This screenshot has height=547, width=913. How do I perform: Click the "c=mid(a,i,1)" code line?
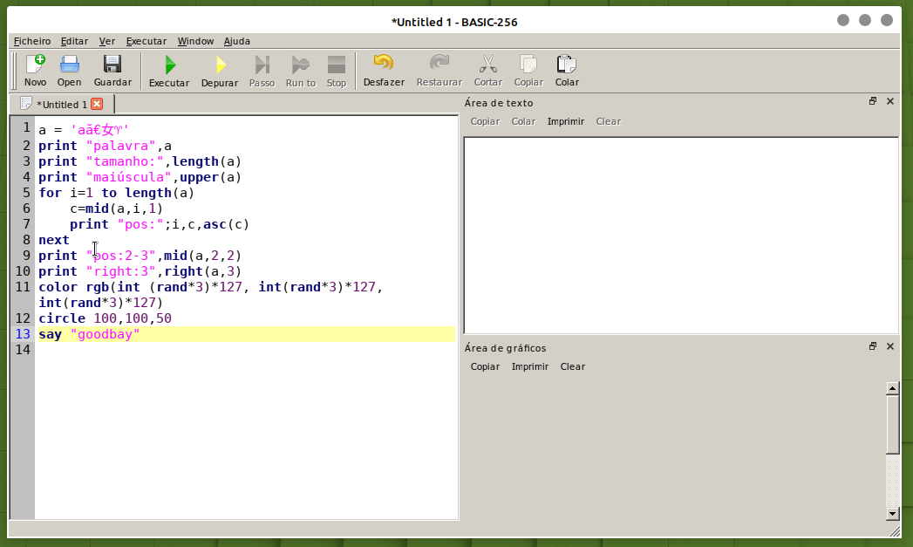[x=117, y=209]
